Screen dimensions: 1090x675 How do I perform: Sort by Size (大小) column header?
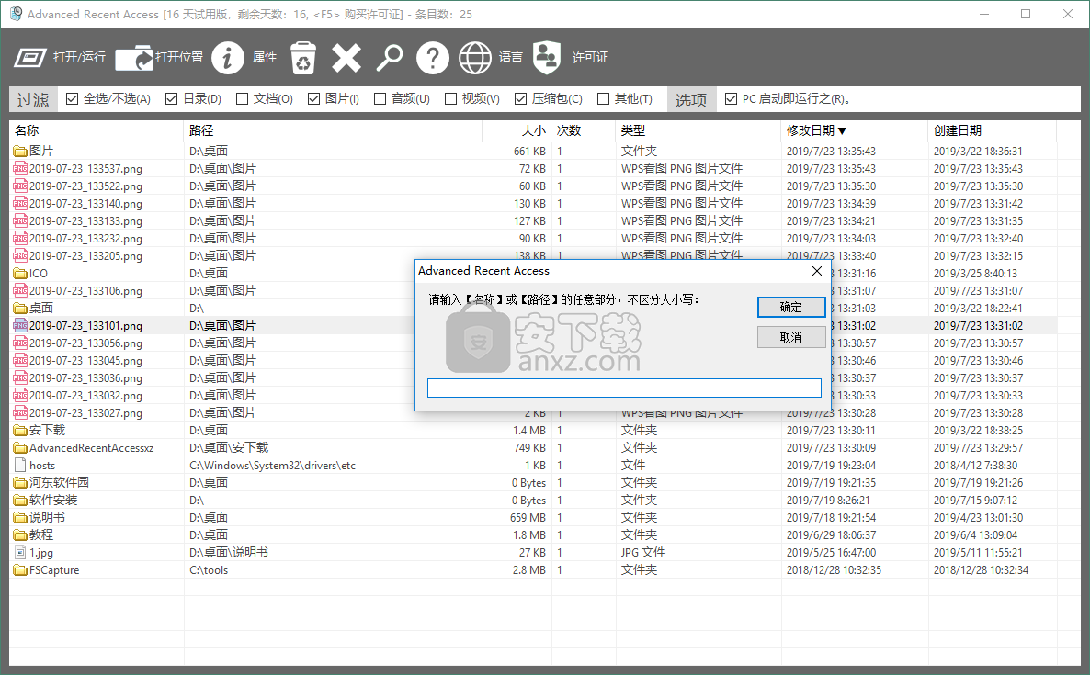click(517, 130)
